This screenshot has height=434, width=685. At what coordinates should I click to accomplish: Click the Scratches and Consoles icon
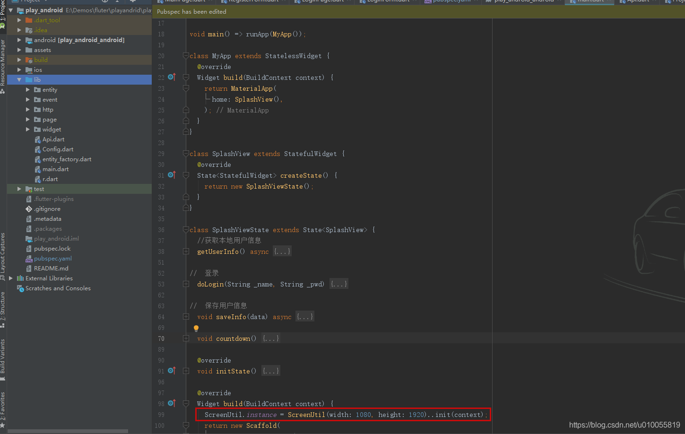tap(20, 288)
